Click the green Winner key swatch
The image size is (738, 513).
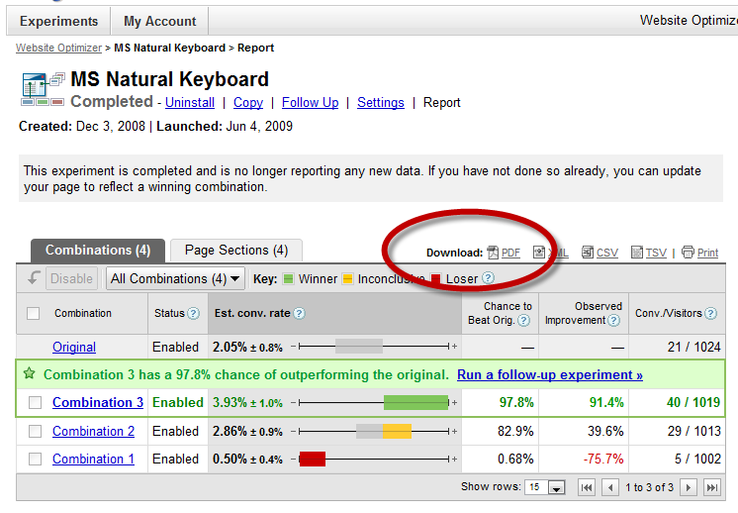288,279
